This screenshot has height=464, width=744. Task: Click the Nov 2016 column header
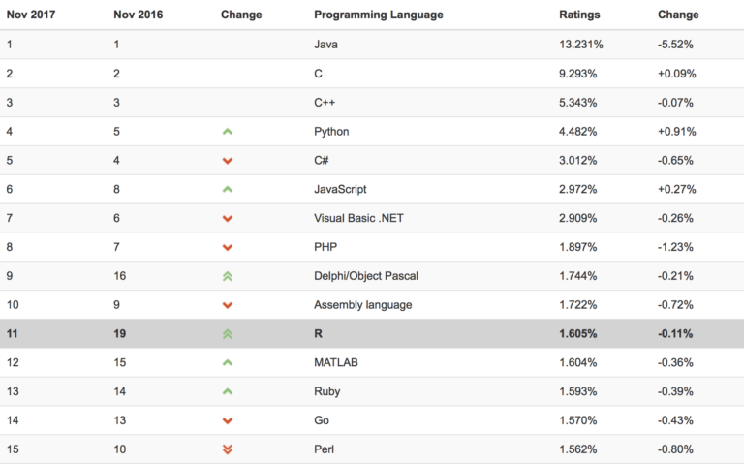(x=138, y=15)
